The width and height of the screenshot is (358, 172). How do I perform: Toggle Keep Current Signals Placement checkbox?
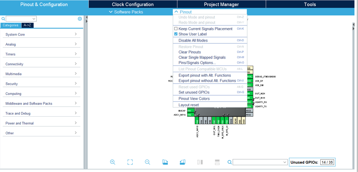click(176, 29)
